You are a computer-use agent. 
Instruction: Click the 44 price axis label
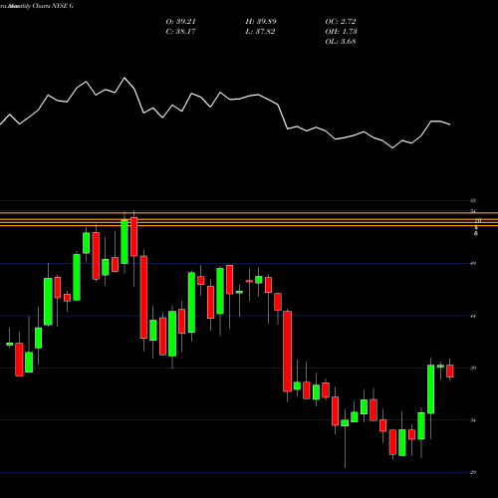pyautogui.click(x=473, y=316)
